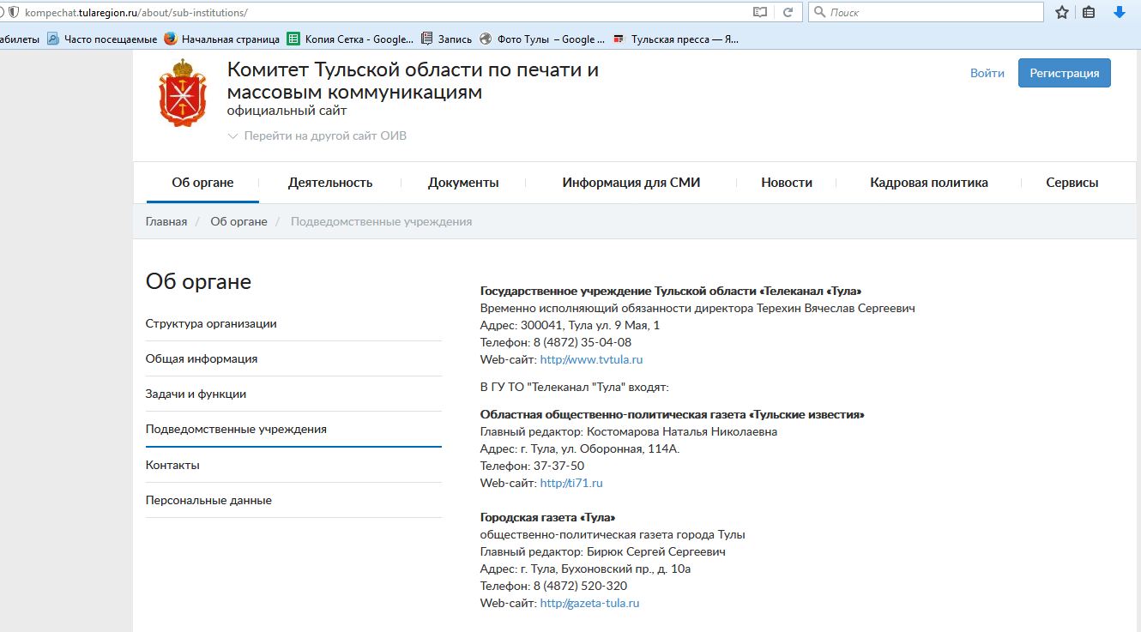Viewport: 1141px width, 632px height.
Task: Reload the page with the refresh icon
Action: tap(787, 12)
